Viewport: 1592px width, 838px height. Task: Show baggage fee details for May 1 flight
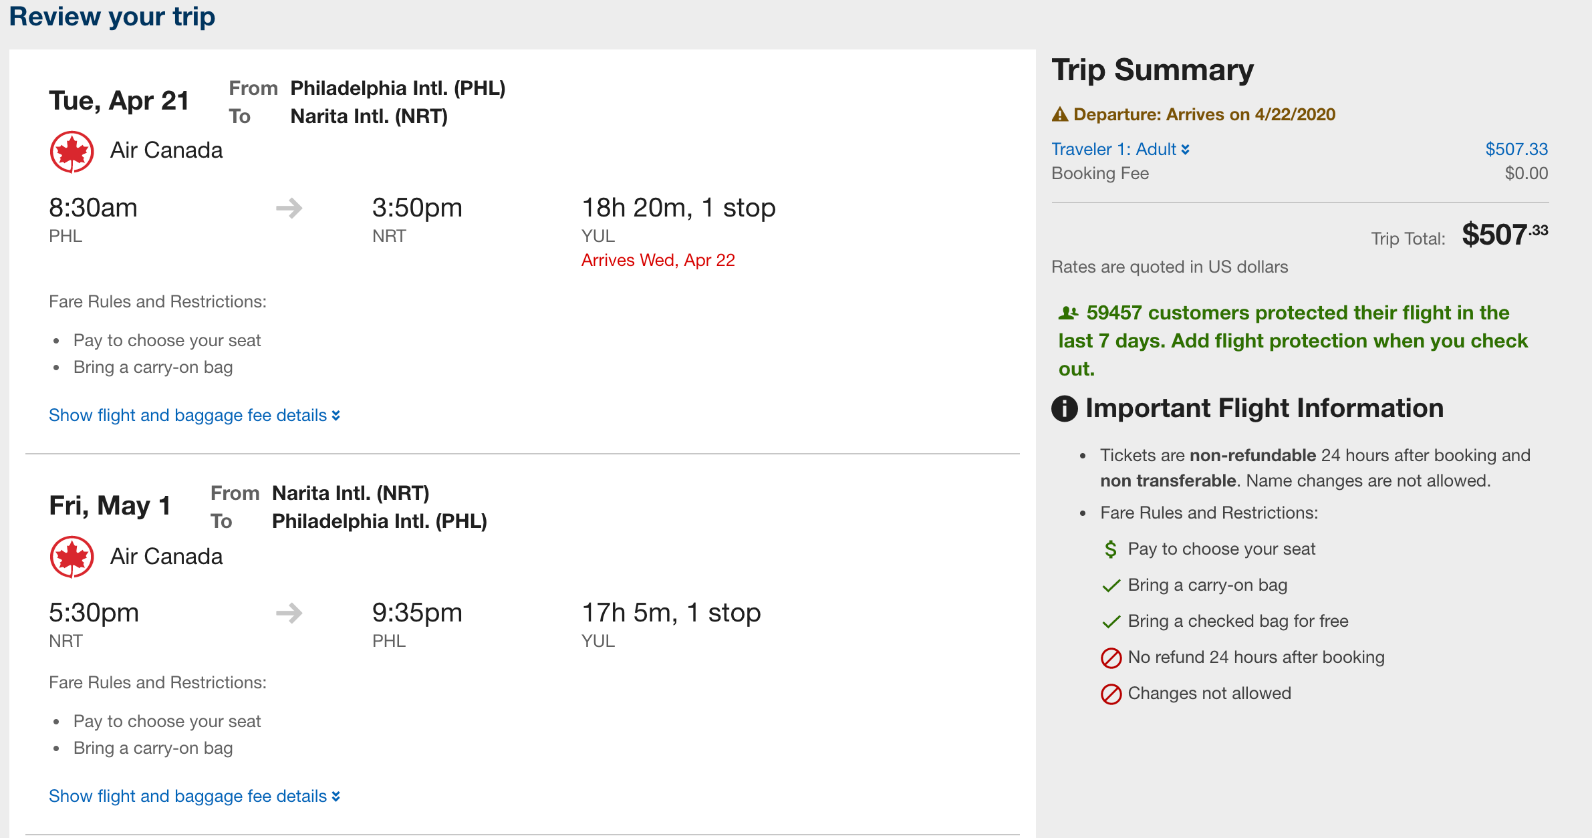[x=194, y=797]
